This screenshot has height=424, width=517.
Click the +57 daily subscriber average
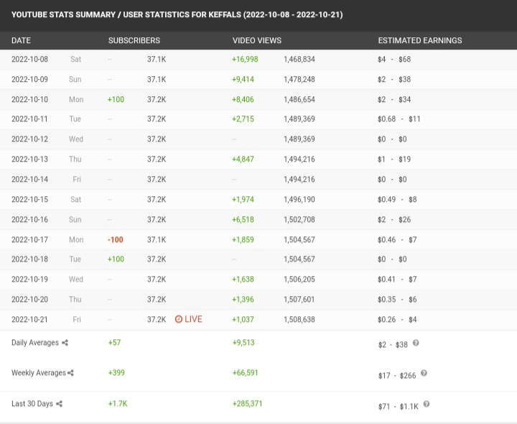[x=114, y=343]
